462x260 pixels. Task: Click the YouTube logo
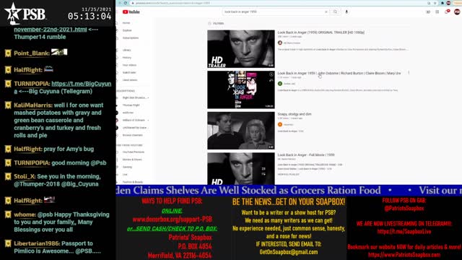131,12
